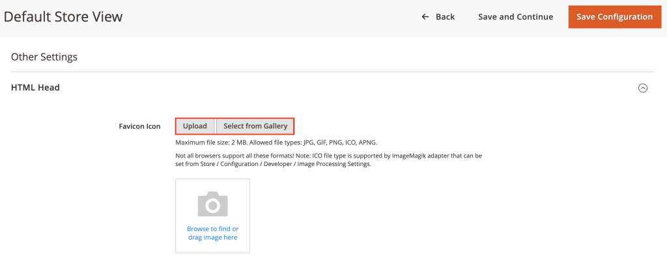This screenshot has height=261, width=667.
Task: Click the Default Store View page title
Action: [63, 17]
